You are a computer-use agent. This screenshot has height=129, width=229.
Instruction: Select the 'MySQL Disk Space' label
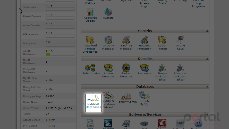[30, 79]
